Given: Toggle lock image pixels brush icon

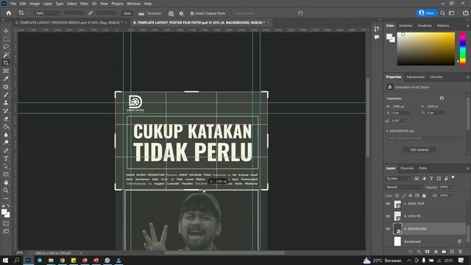Looking at the screenshot, I should pos(404,196).
